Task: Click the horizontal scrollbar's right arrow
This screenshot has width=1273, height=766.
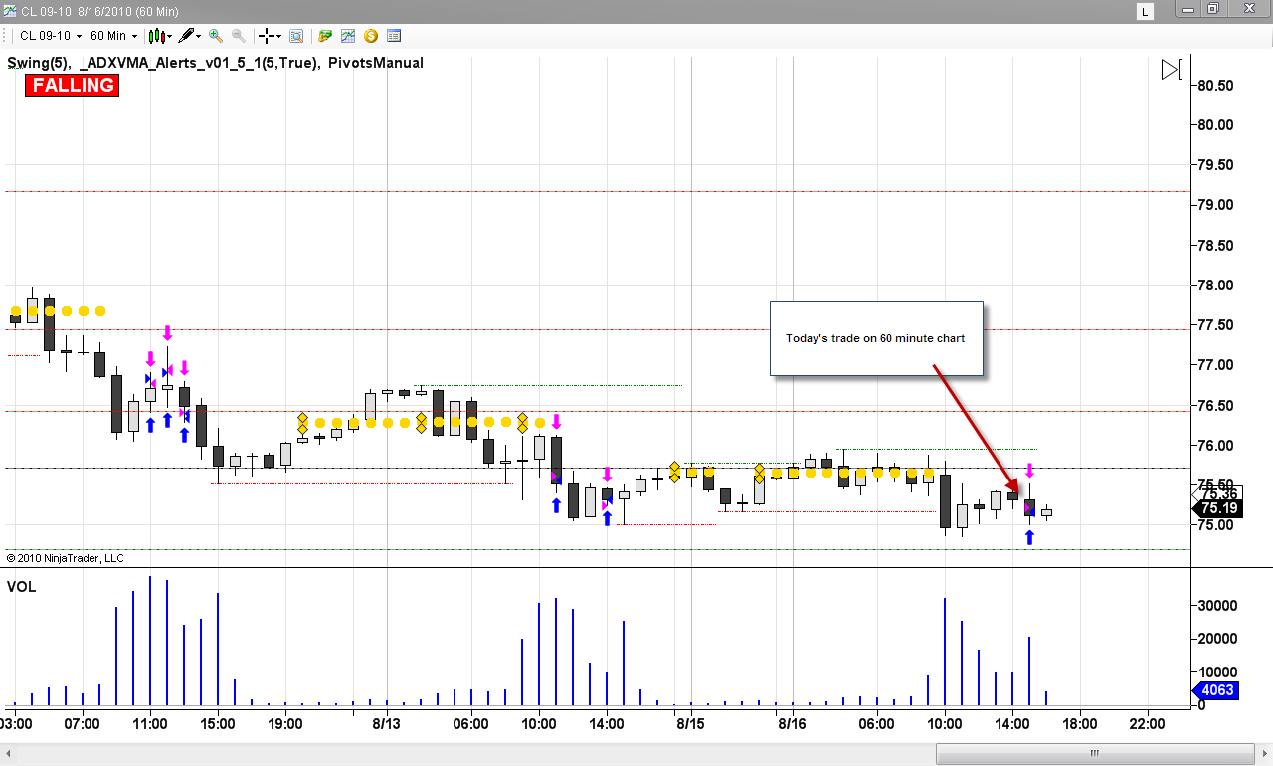Action: click(1265, 753)
